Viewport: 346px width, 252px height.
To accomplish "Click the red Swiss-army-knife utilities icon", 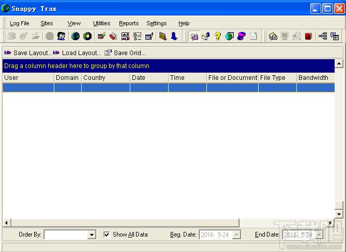I will pos(113,36).
